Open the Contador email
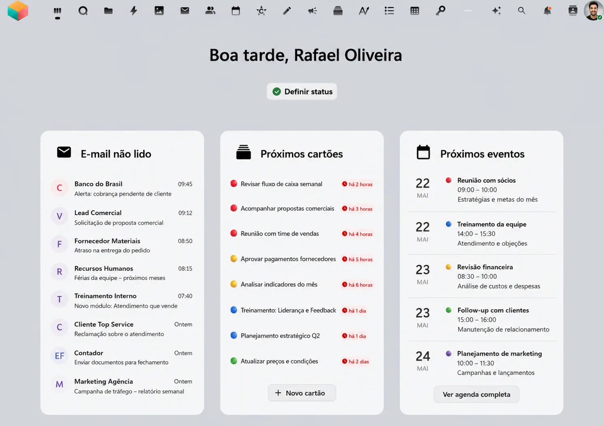Screen dimensions: 604x426 122,357
